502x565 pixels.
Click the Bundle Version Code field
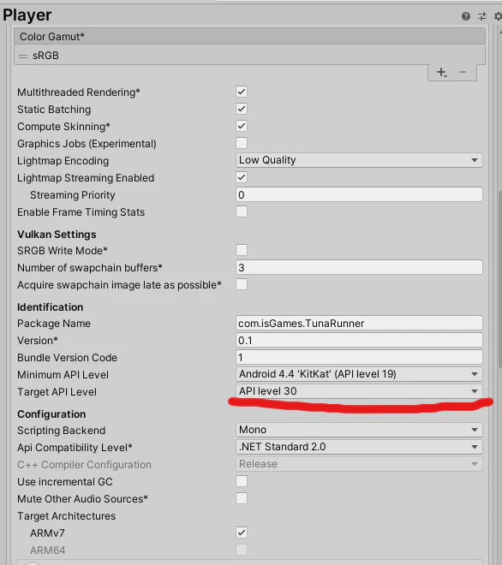[359, 358]
